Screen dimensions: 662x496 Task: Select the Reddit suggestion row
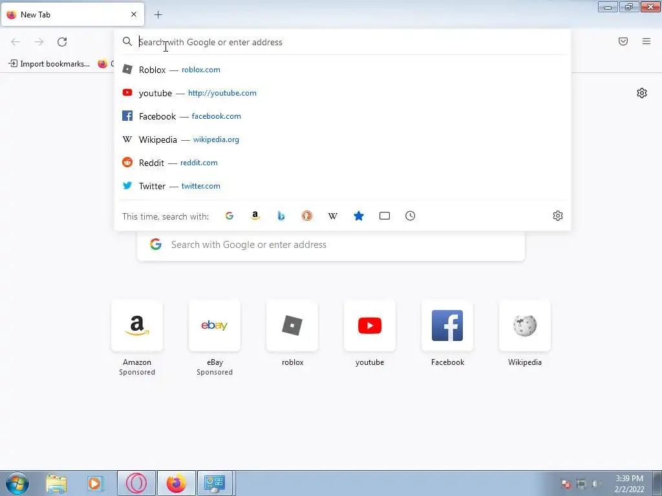[343, 162]
